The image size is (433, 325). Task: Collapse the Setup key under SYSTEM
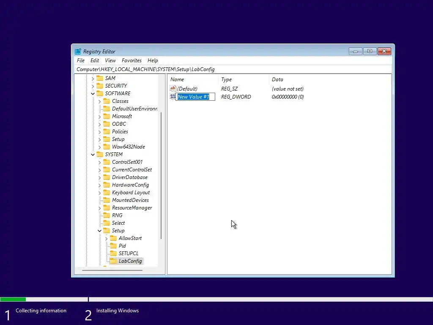pyautogui.click(x=99, y=231)
